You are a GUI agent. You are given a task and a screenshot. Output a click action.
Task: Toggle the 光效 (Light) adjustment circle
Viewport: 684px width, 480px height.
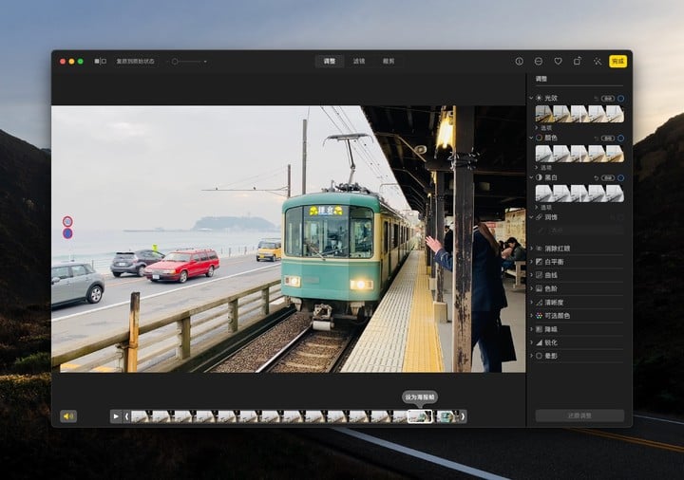pyautogui.click(x=621, y=98)
